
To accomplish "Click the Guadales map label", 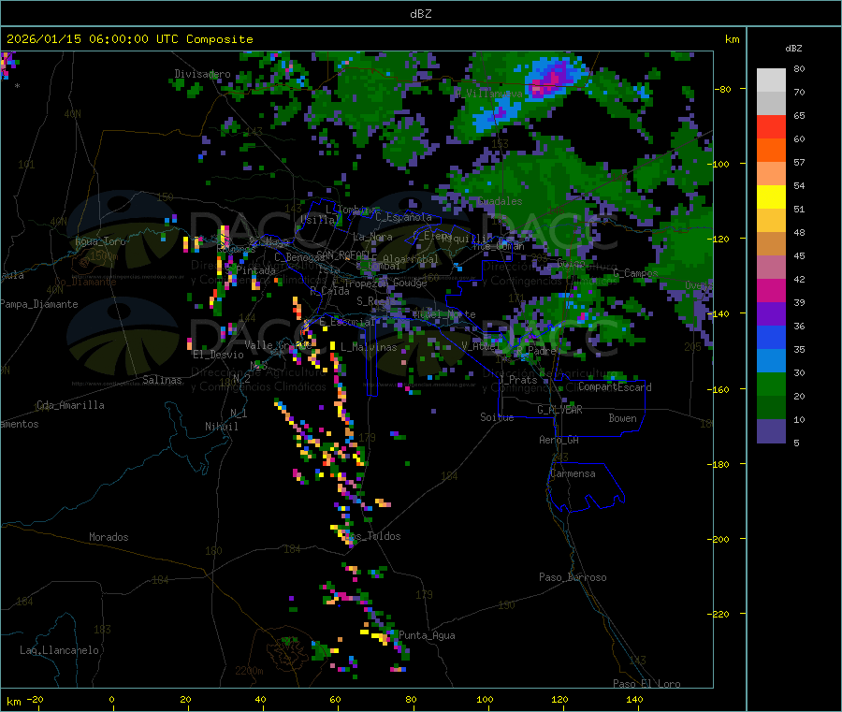I will click(x=500, y=201).
